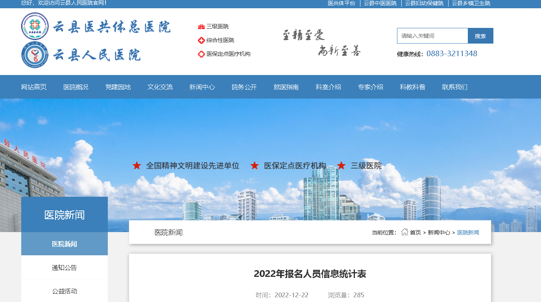Viewport: 541px width, 302px height.
Task: Click the 医保定点医疗机构 banner text
Action: click(x=295, y=166)
